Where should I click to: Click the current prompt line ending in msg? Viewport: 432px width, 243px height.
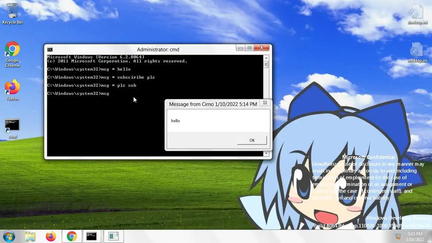(x=78, y=93)
